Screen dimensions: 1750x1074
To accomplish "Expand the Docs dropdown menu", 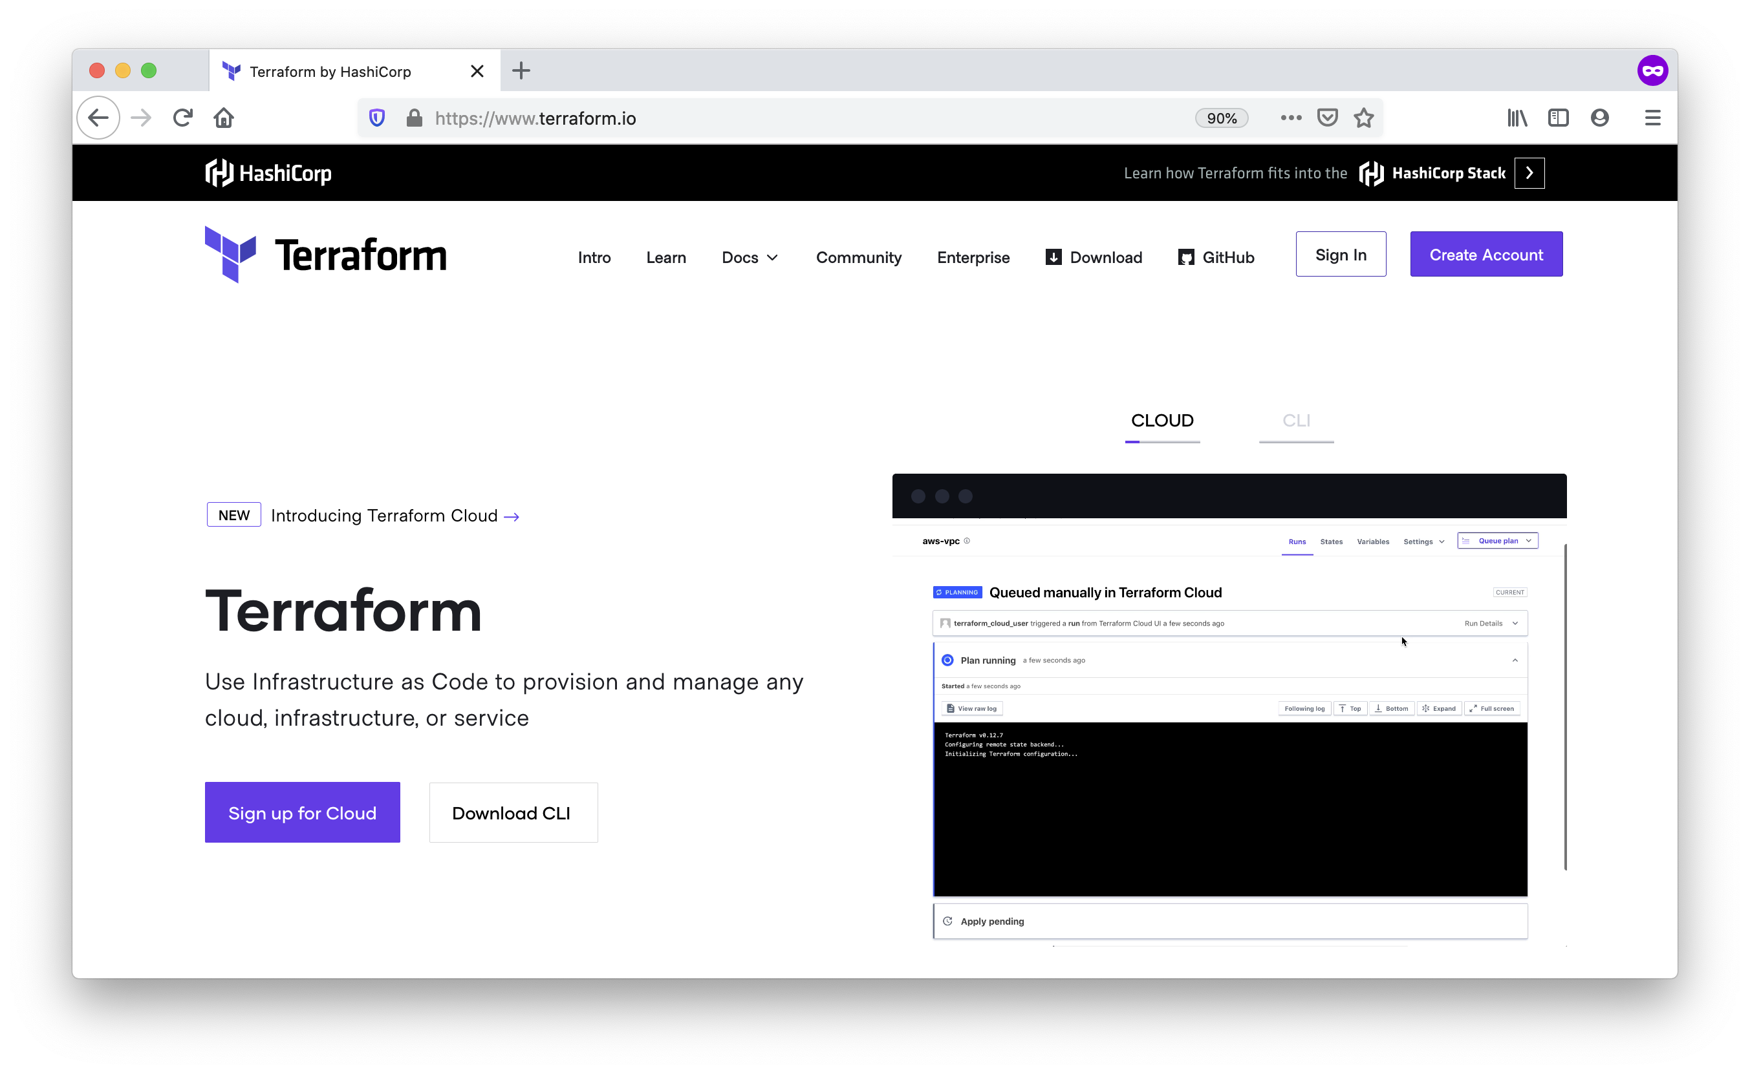I will [749, 258].
